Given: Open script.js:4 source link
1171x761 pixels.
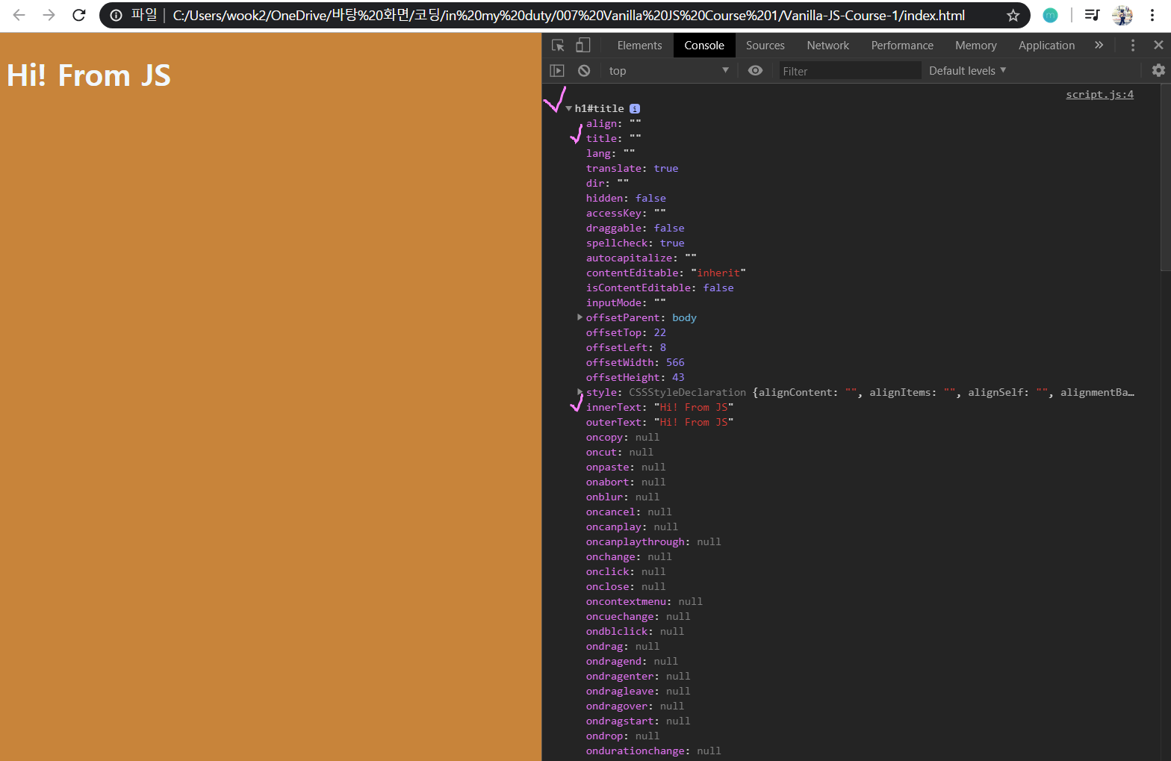Looking at the screenshot, I should point(1099,94).
